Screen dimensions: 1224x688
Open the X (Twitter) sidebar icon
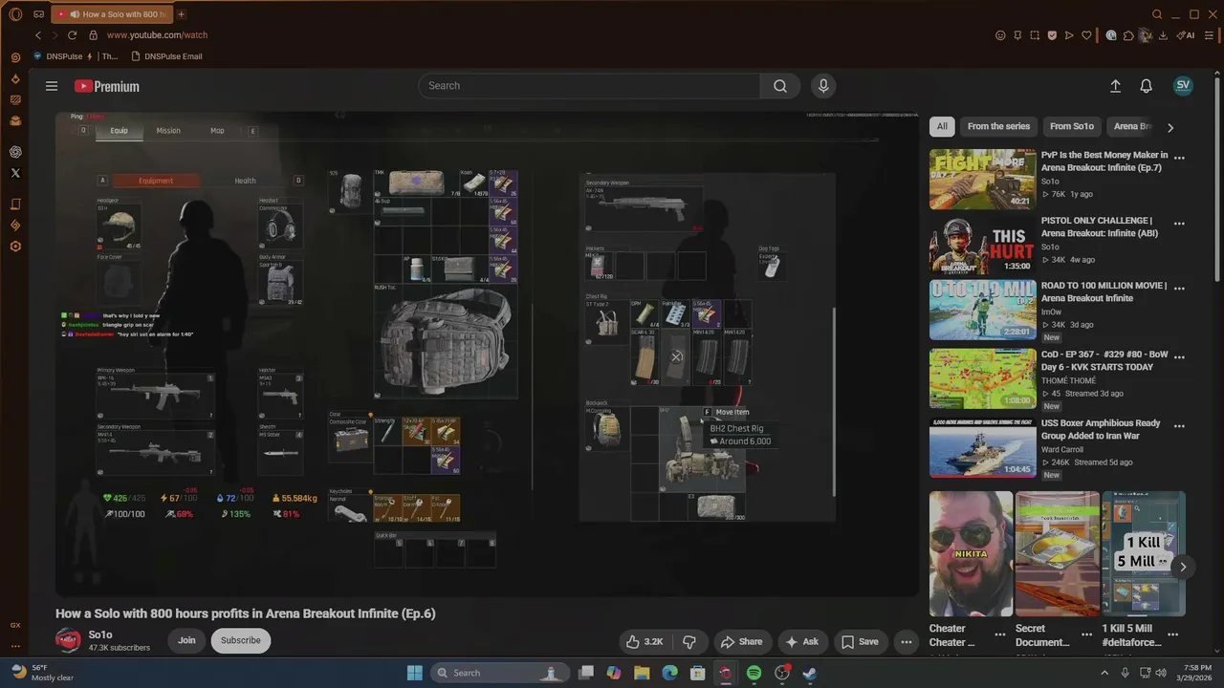pos(15,173)
